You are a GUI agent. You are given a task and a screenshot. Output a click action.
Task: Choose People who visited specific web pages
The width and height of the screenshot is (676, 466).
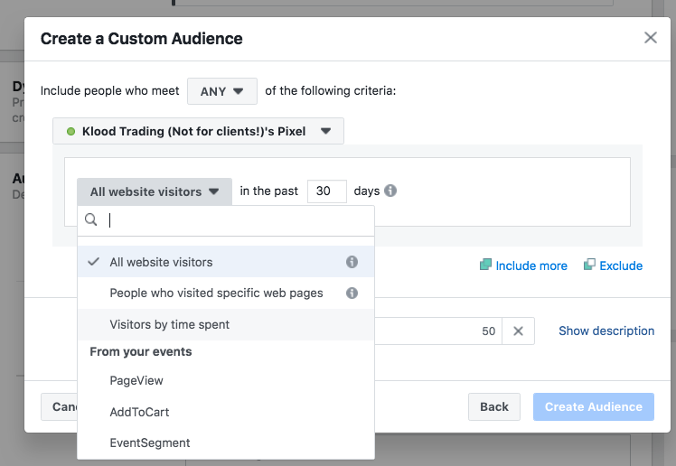click(216, 293)
